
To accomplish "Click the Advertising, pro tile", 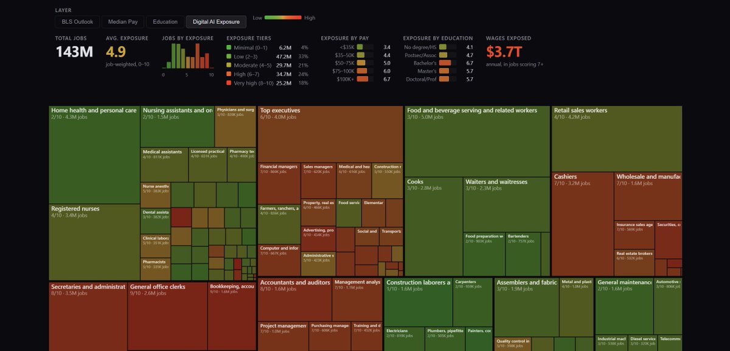I will coord(318,239).
